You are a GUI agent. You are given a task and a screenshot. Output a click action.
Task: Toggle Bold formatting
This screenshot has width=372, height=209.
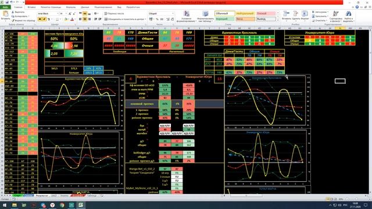[x=40, y=19]
